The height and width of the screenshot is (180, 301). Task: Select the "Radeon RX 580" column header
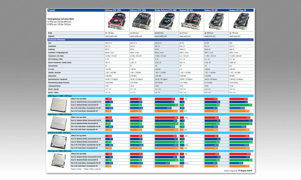pos(216,10)
